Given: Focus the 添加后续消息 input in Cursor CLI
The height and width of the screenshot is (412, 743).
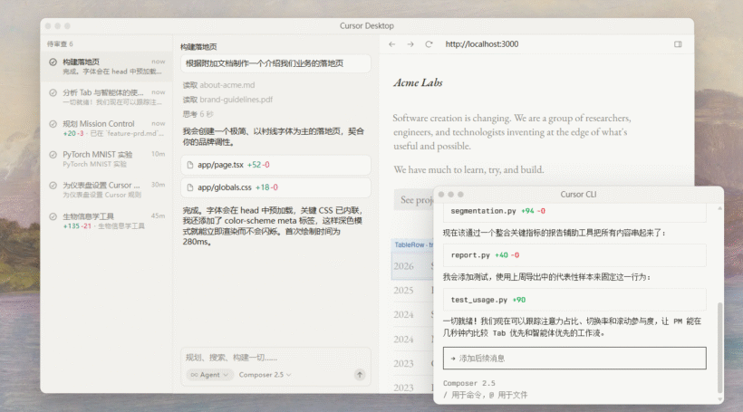Looking at the screenshot, I should click(574, 358).
